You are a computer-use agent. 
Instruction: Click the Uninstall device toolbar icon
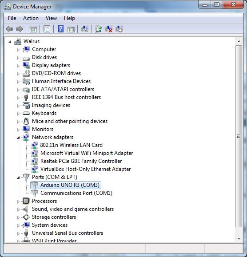tap(109, 29)
